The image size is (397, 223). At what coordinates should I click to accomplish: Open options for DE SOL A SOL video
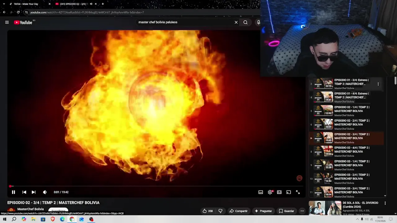pyautogui.click(x=385, y=203)
